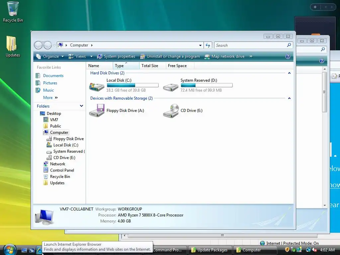Screen dimensions: 340x255
Task: Open the Views menu button
Action: tap(77, 56)
